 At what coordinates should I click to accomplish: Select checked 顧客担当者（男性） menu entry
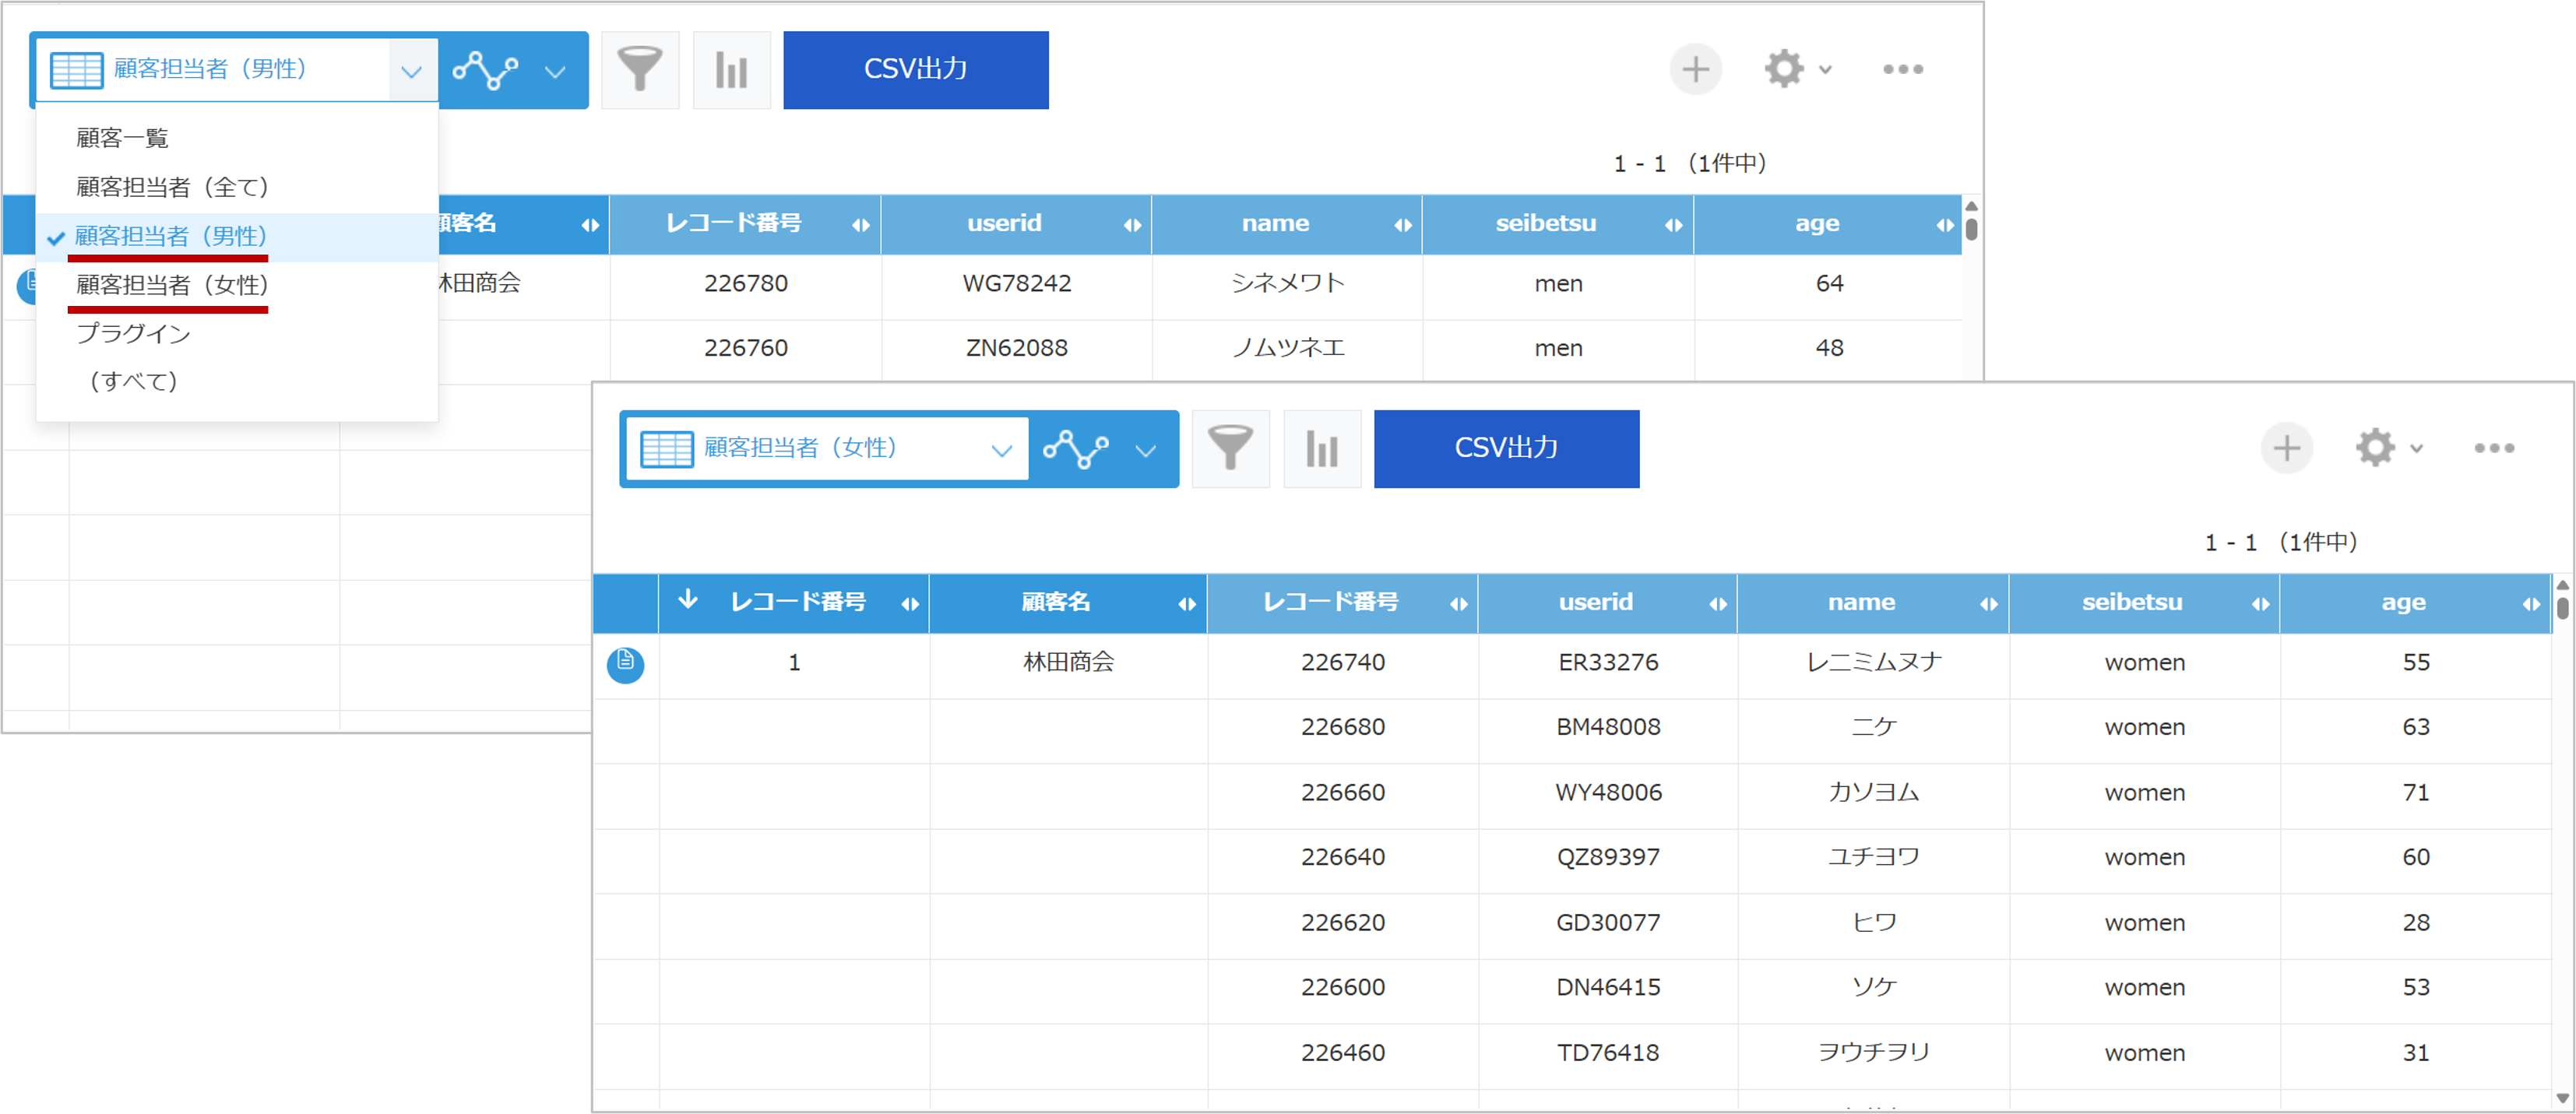point(237,236)
